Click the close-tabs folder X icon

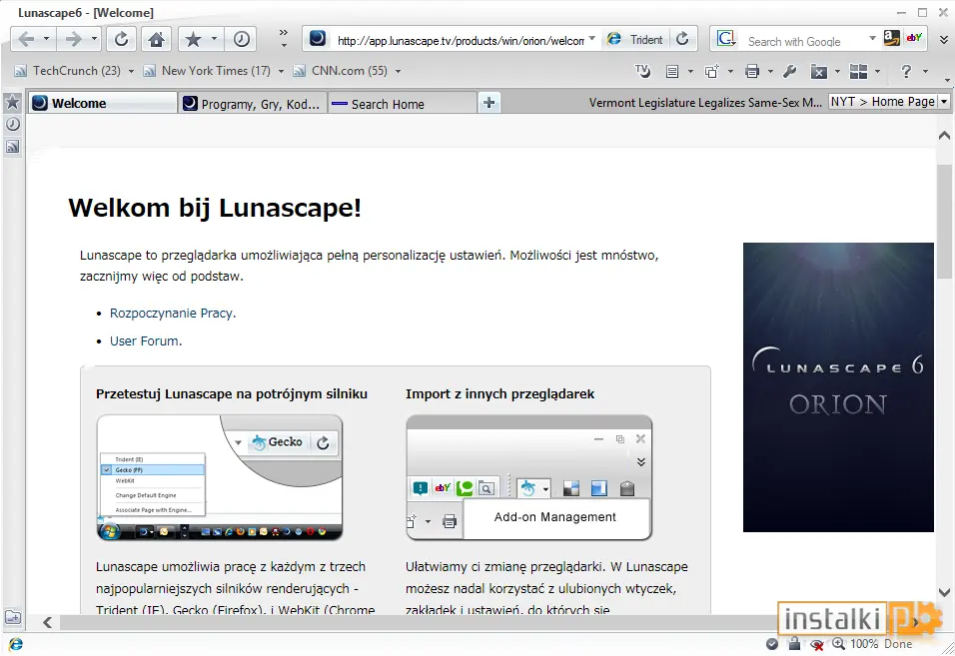(818, 72)
